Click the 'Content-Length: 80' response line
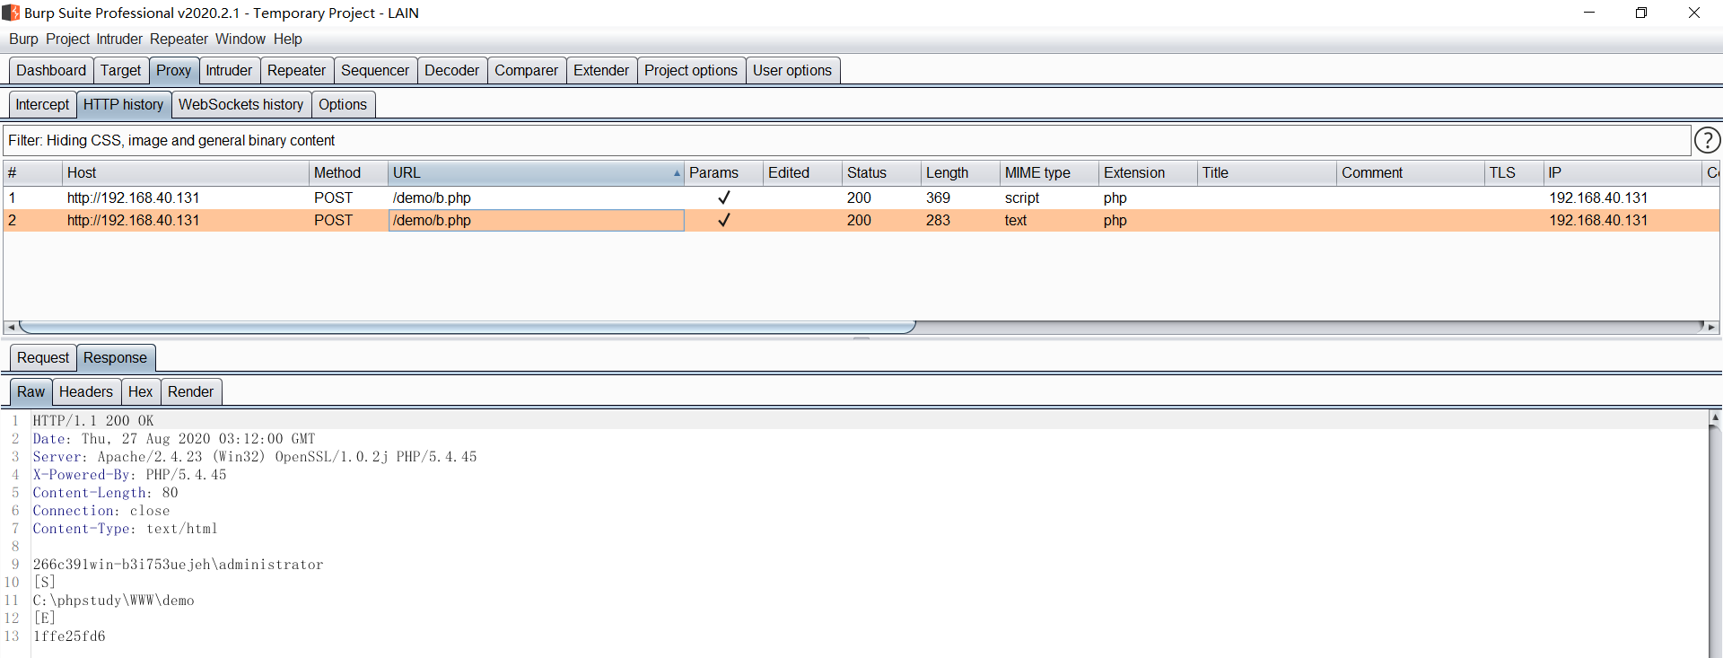Viewport: 1723px width, 658px height. pos(105,493)
